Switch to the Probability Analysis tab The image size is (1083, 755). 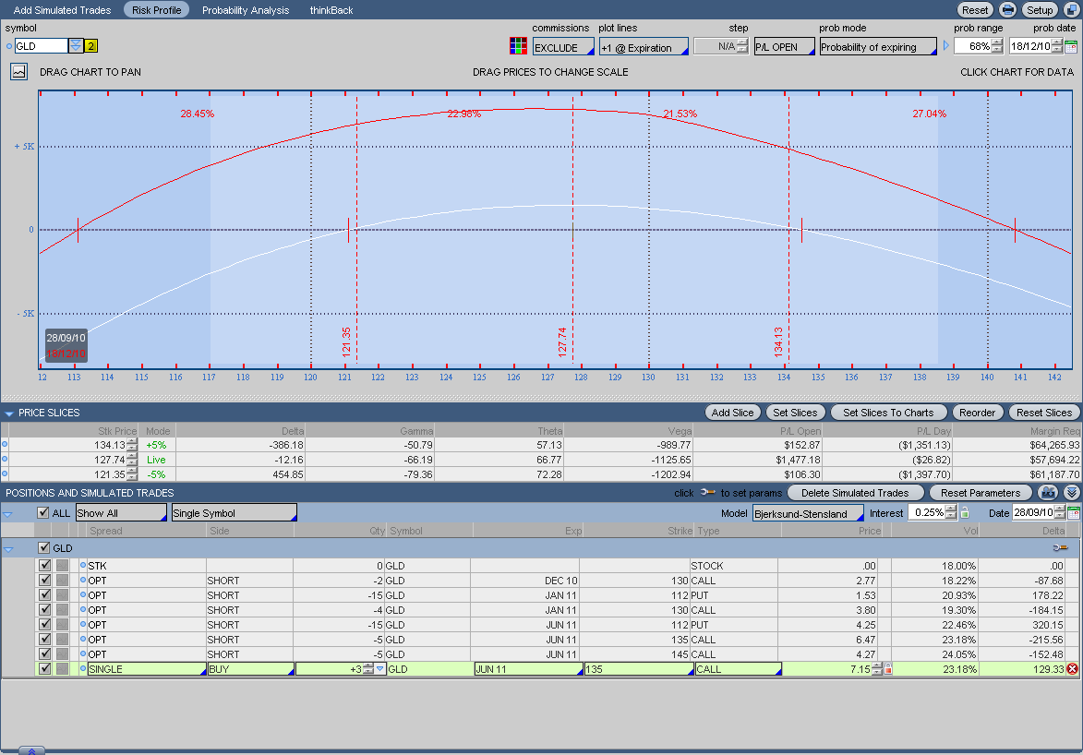click(246, 10)
